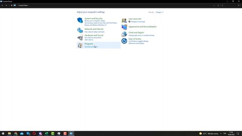The image size is (242, 136).
Task: Open the notification center icon
Action: tap(238, 134)
